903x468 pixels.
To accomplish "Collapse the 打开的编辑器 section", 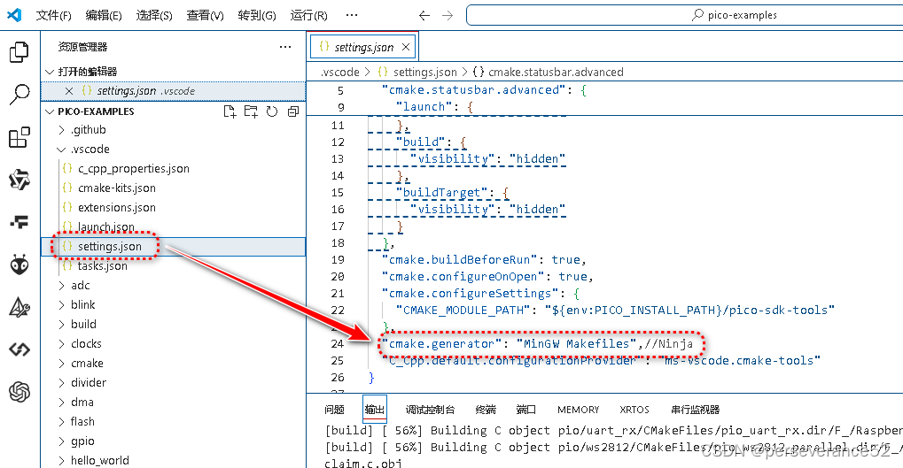I will (x=51, y=72).
